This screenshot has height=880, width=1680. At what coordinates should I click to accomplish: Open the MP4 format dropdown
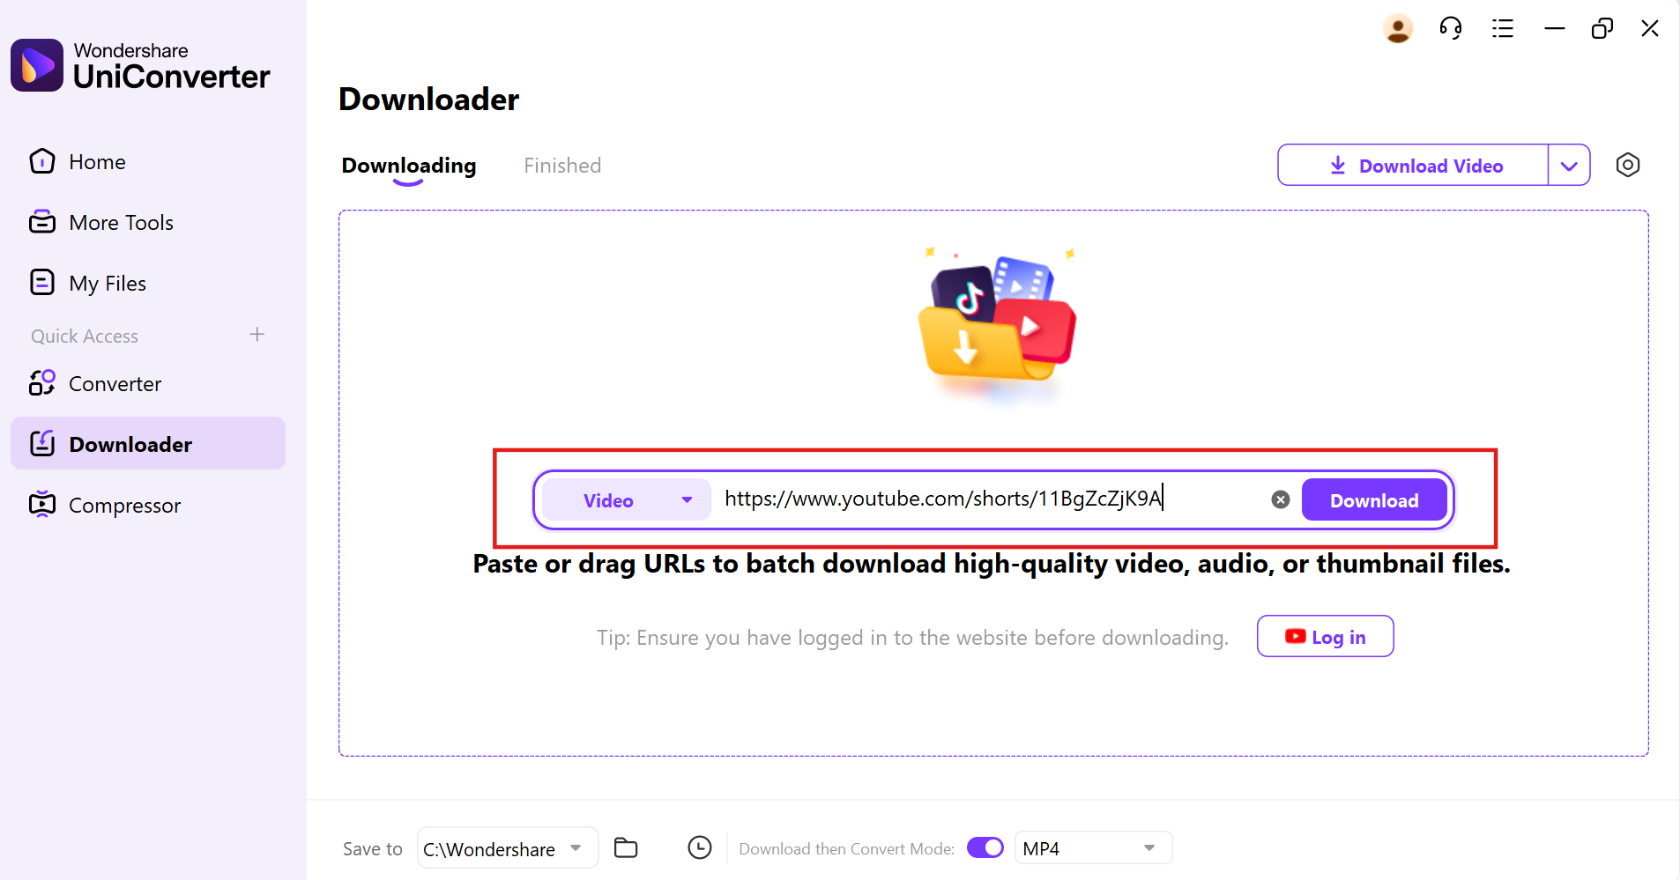pyautogui.click(x=1093, y=848)
